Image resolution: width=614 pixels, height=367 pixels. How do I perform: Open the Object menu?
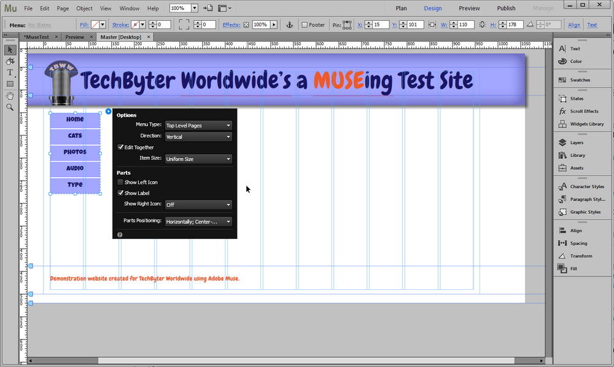pos(84,8)
